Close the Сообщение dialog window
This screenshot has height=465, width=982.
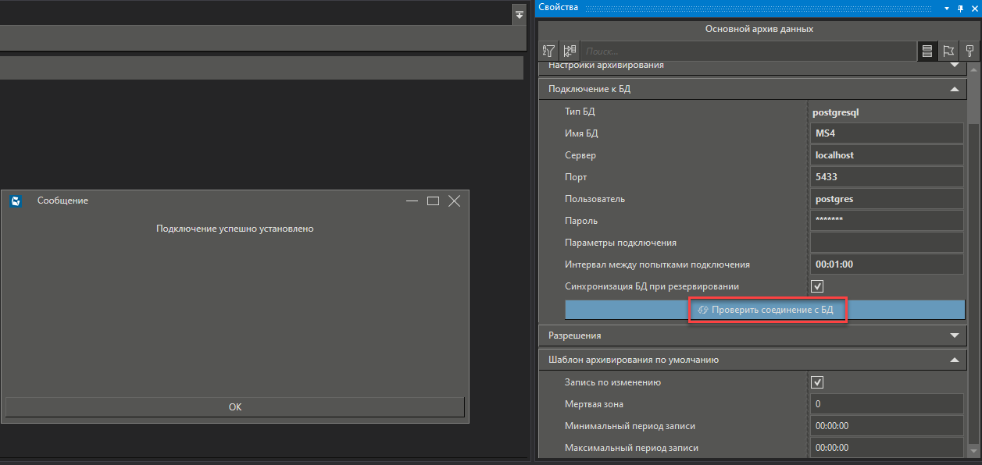tap(454, 201)
